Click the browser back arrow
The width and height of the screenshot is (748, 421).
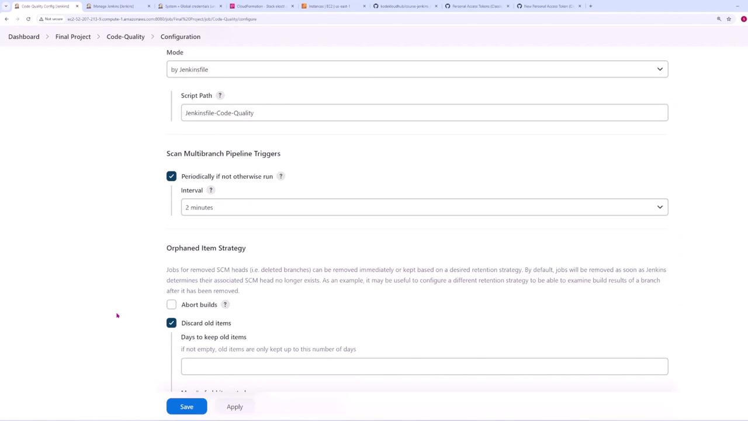click(6, 19)
